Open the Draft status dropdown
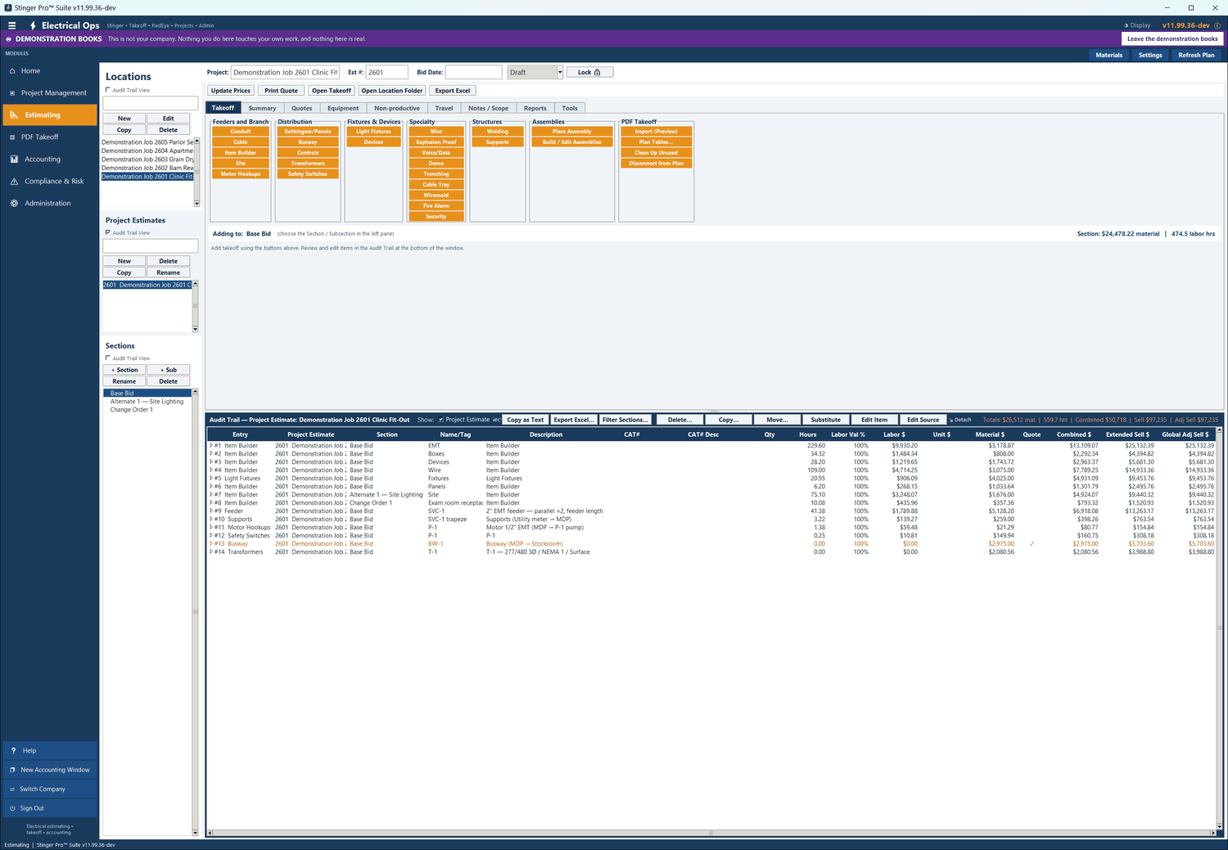1228x850 pixels. point(560,72)
